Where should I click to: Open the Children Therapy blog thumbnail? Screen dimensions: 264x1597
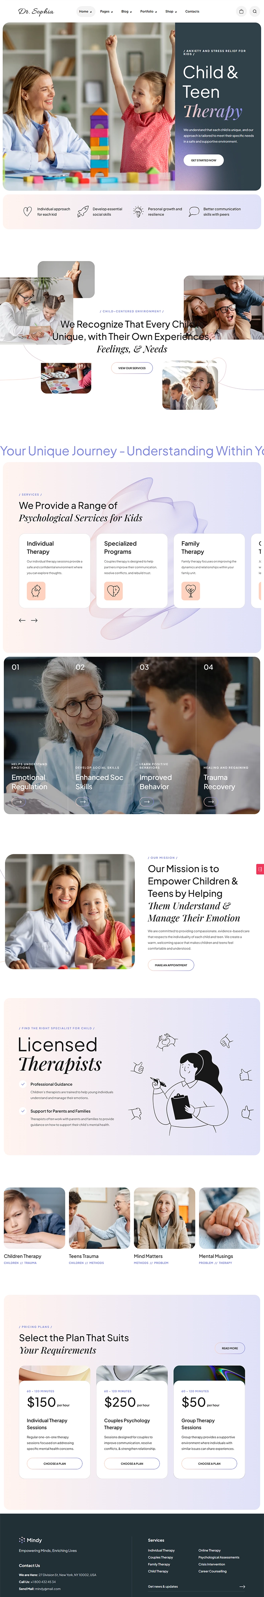pyautogui.click(x=34, y=1217)
